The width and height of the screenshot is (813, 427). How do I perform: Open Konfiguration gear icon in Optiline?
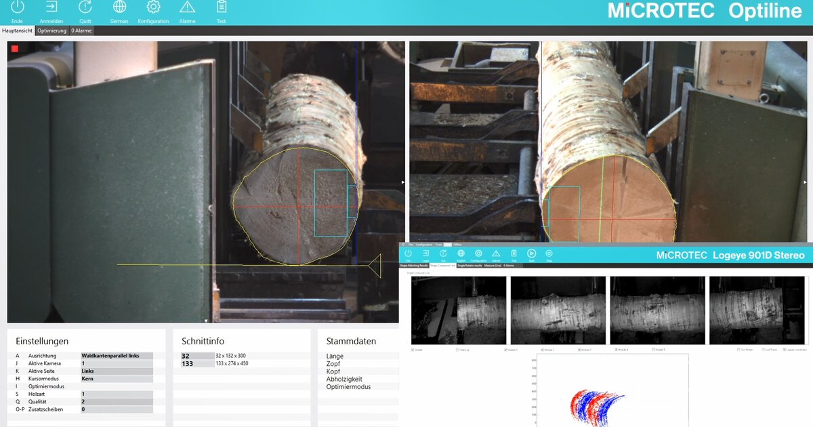point(153,7)
